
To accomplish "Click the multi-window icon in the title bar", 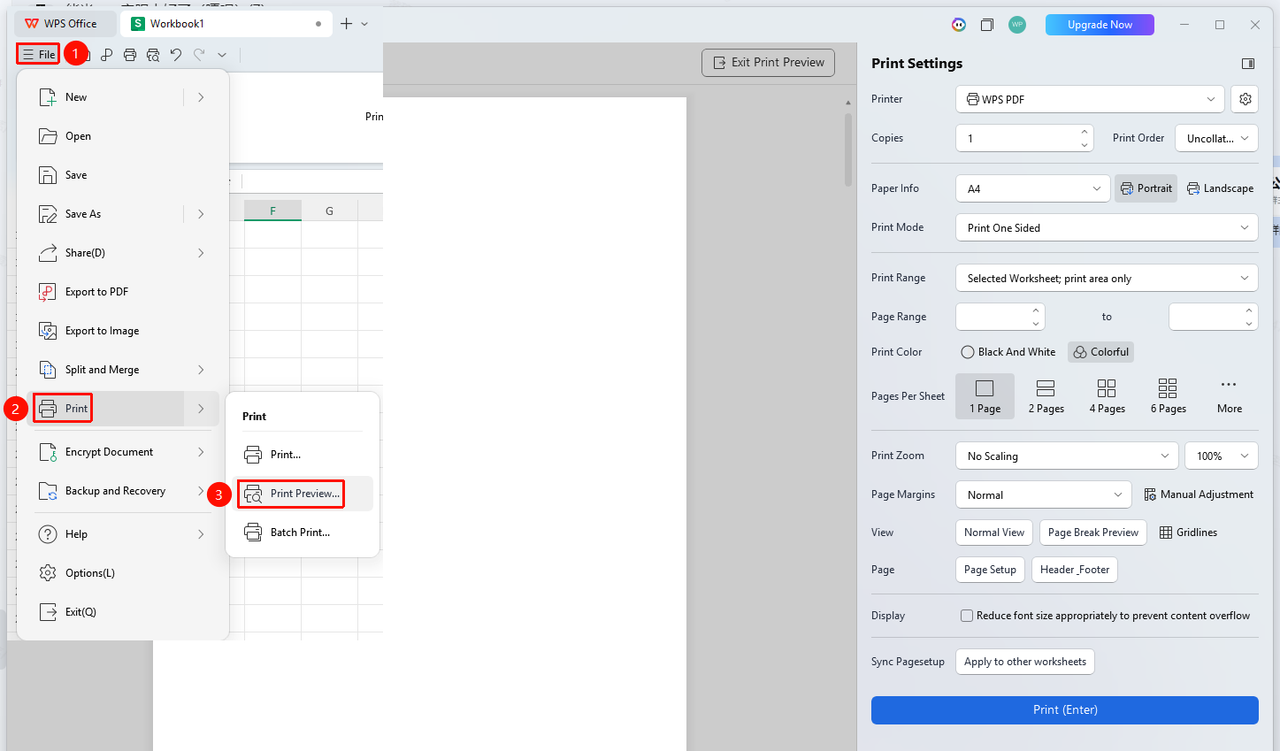I will tap(987, 25).
